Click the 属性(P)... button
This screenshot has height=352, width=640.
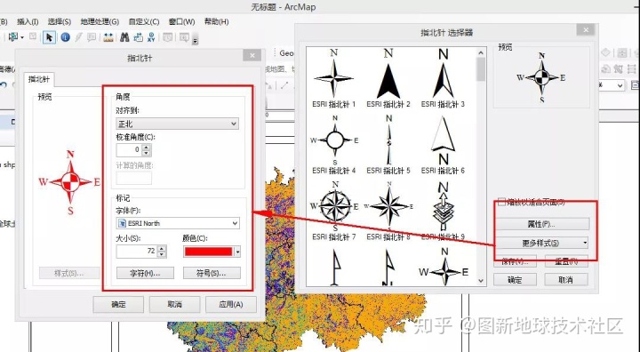coord(542,224)
